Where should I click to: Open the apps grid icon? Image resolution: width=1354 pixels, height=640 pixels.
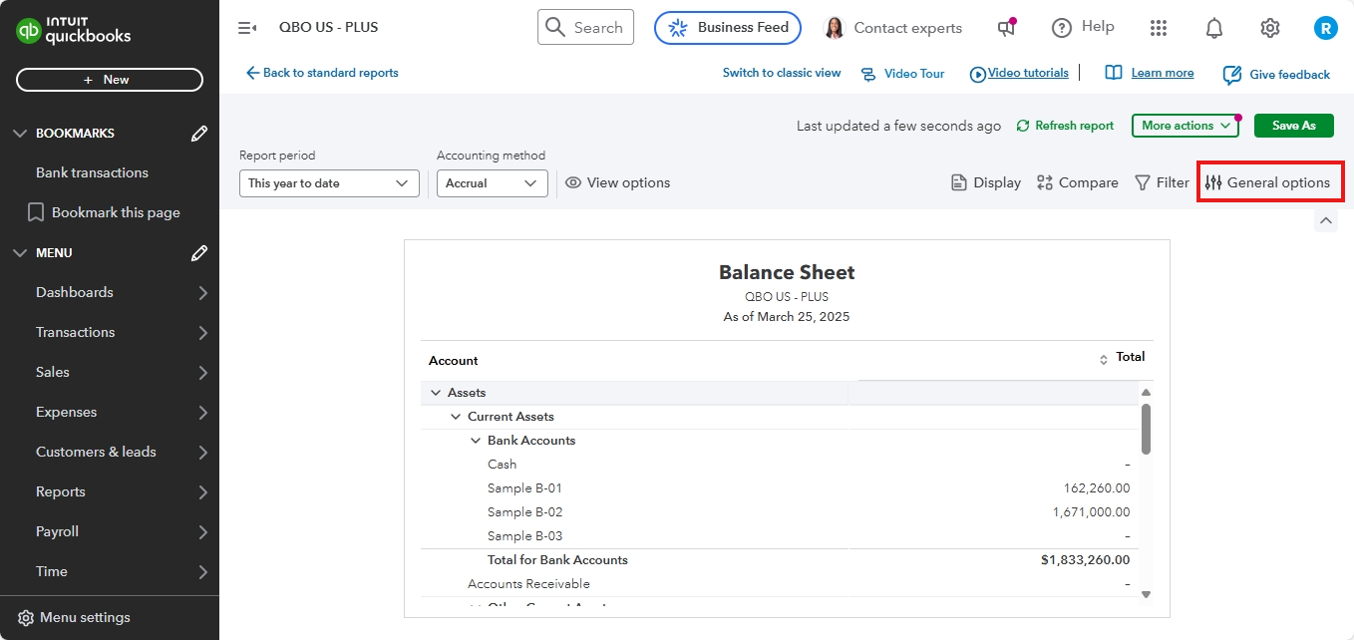[x=1159, y=28]
